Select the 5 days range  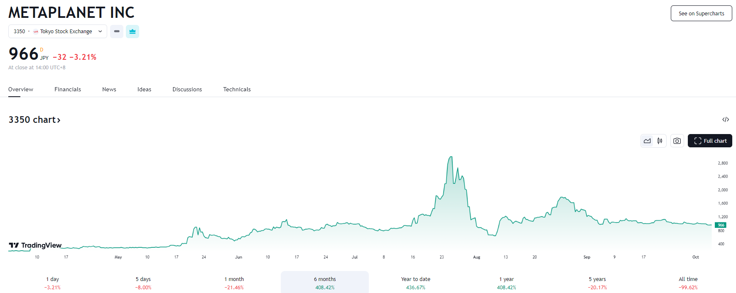click(143, 283)
